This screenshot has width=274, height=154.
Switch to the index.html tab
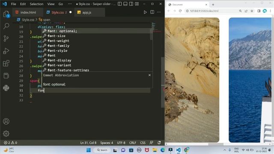(28, 12)
